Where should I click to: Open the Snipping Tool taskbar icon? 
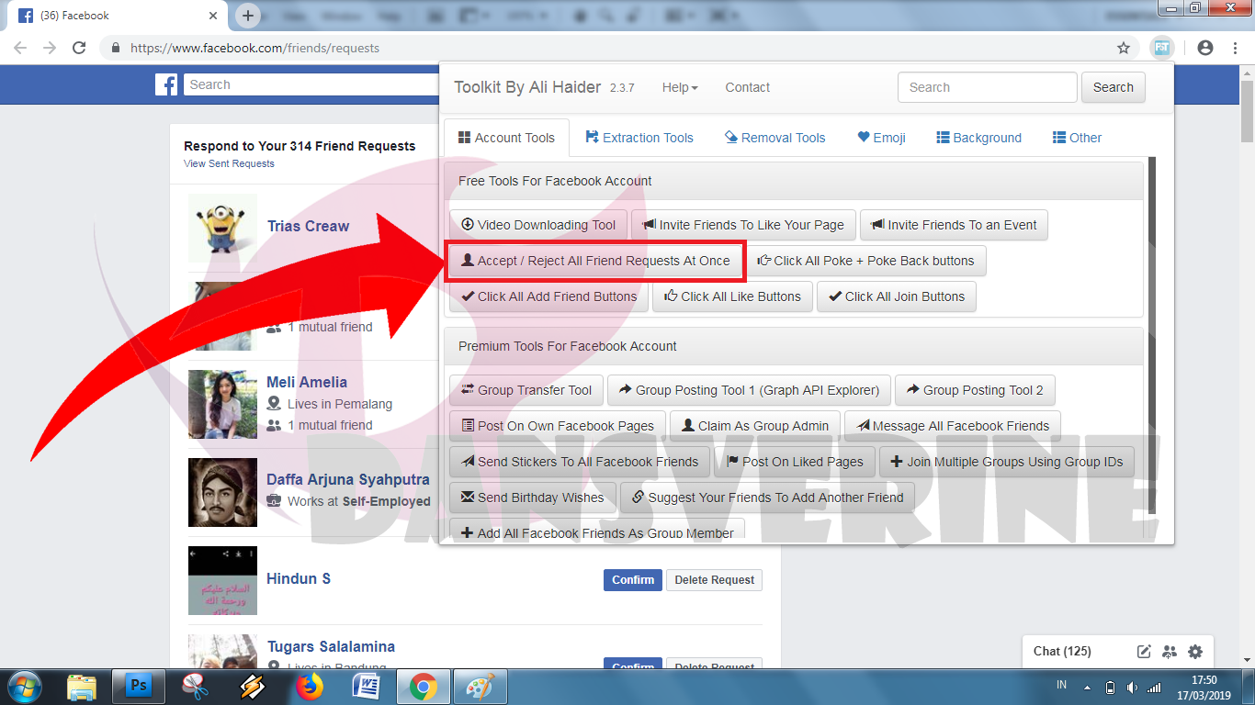(x=196, y=687)
